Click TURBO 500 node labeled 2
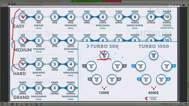The height and width of the screenshot is (106, 189). coord(117,66)
